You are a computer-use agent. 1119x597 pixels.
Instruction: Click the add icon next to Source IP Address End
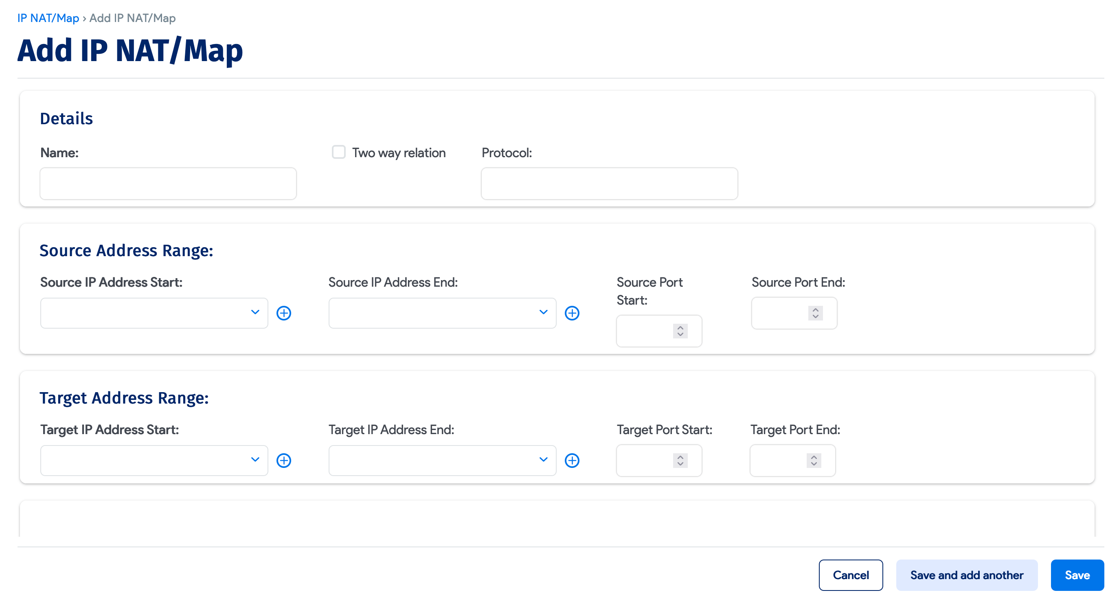tap(572, 313)
